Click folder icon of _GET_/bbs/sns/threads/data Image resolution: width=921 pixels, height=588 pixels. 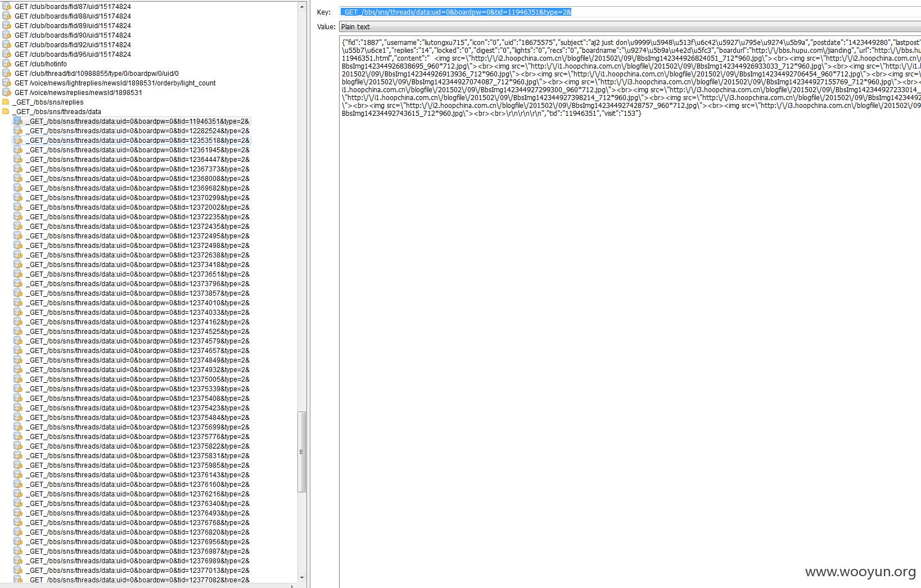click(6, 111)
